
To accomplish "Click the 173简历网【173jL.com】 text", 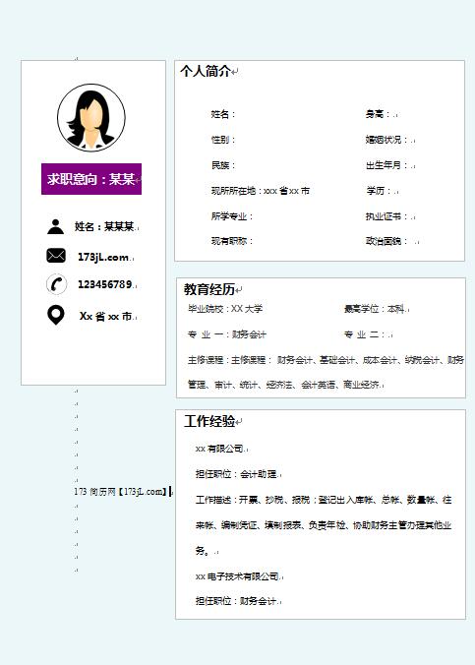I will 121,492.
